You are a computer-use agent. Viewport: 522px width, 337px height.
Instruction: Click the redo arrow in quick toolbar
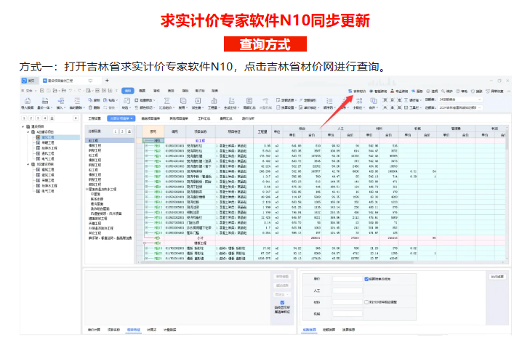tap(79, 91)
